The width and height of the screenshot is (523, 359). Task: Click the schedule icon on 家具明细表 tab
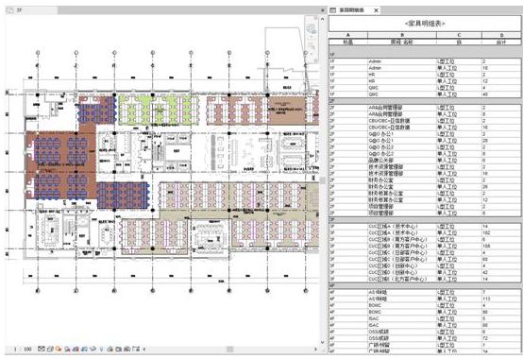[x=332, y=10]
